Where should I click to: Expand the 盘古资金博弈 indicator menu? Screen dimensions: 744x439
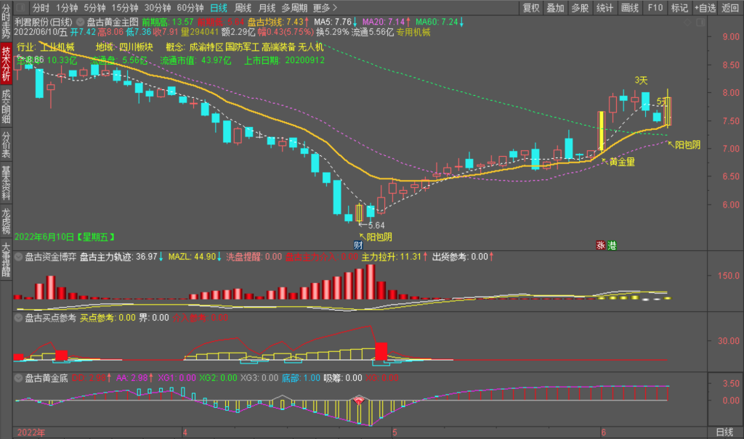coord(18,256)
